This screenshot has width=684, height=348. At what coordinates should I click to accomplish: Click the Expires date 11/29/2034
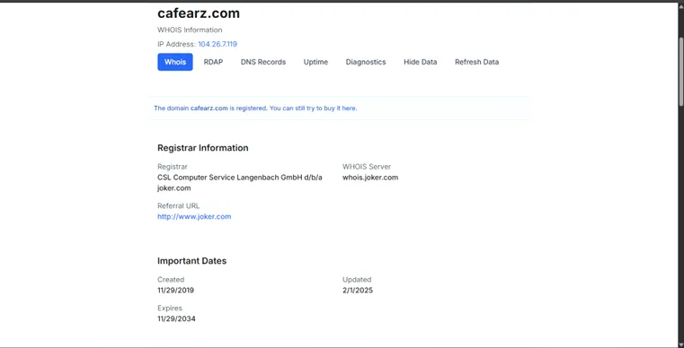pyautogui.click(x=176, y=318)
